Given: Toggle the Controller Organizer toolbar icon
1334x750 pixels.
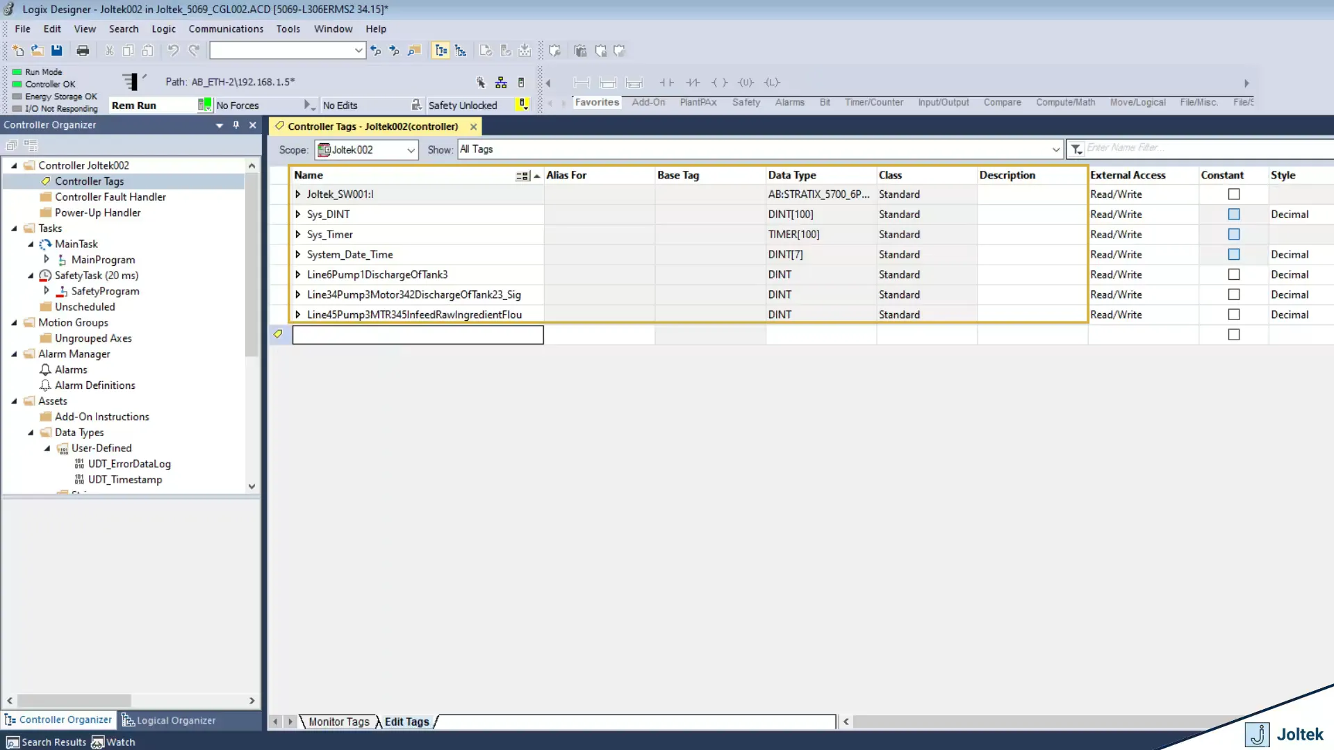Looking at the screenshot, I should (440, 50).
